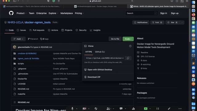197x111 pixels.
Task: Open the .gitignore file
Action: pos(22,68)
